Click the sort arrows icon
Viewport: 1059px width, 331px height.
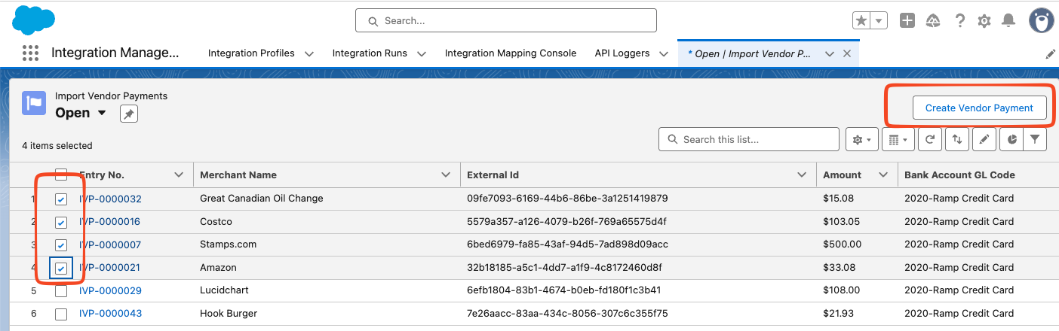tap(956, 139)
